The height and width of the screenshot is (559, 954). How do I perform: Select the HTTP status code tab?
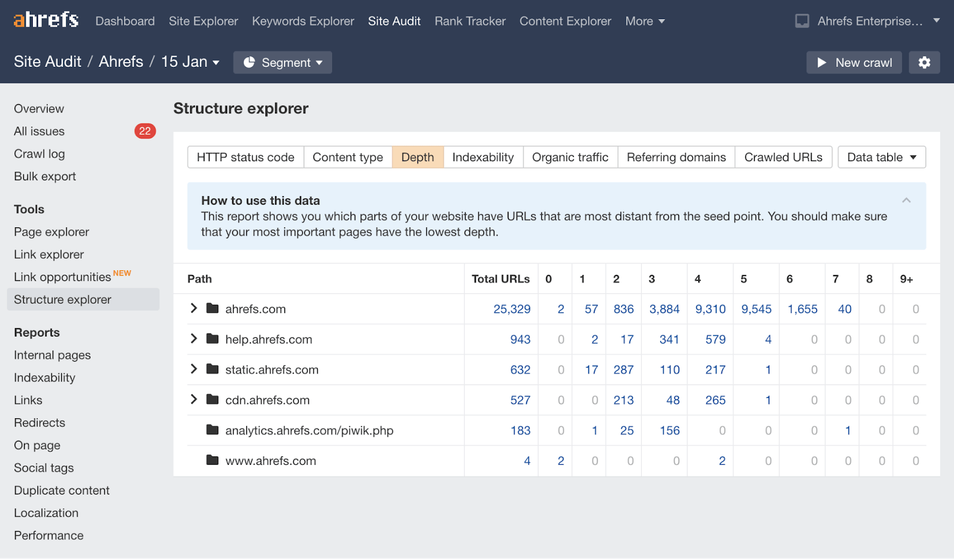tap(246, 157)
